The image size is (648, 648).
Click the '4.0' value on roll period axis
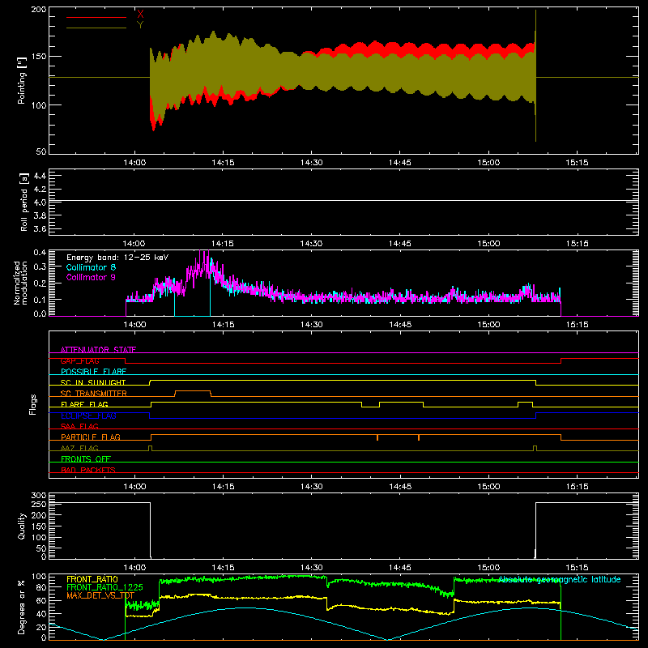tap(40, 202)
